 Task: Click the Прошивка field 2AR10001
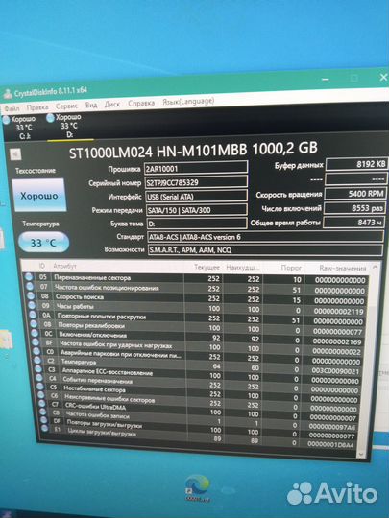point(196,168)
